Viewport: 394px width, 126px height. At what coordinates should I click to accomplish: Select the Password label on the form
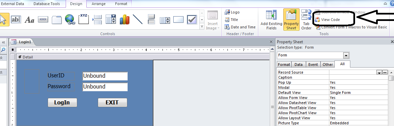pyautogui.click(x=61, y=86)
